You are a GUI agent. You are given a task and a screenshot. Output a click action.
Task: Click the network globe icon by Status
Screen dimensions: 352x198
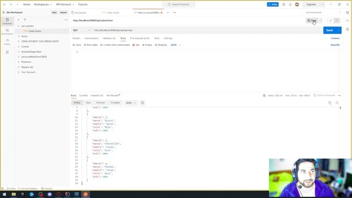[x=264, y=95]
